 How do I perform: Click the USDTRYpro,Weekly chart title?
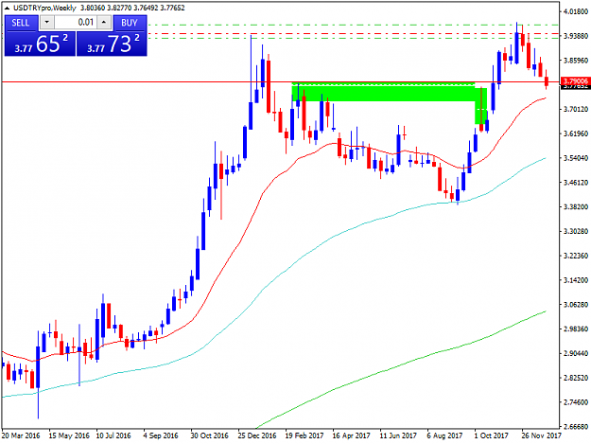pos(44,8)
